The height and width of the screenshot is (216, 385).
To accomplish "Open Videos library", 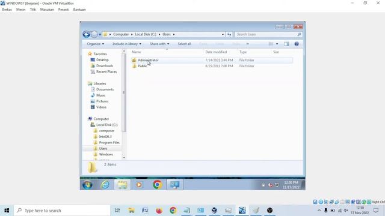I will [x=101, y=107].
